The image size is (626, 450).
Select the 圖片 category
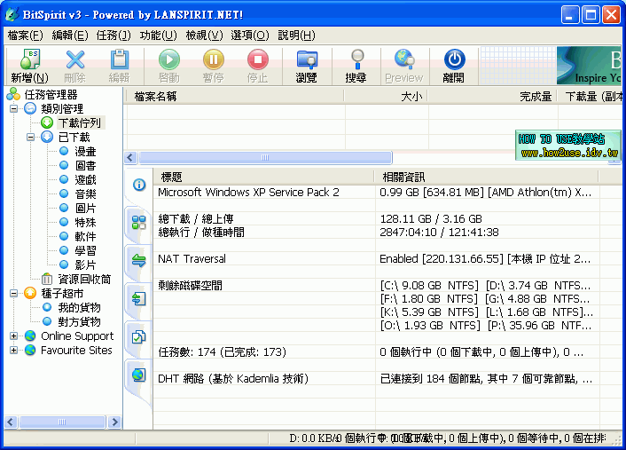click(x=85, y=209)
